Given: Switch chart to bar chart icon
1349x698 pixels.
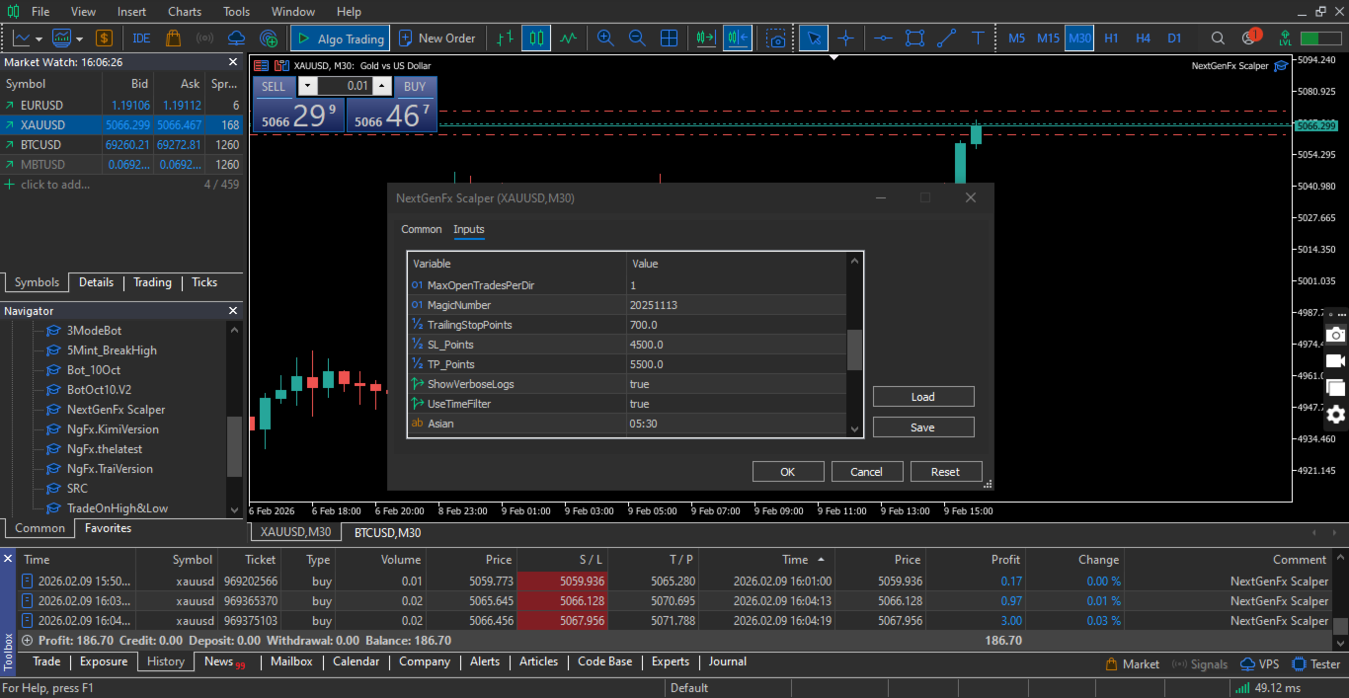Looking at the screenshot, I should coord(505,39).
